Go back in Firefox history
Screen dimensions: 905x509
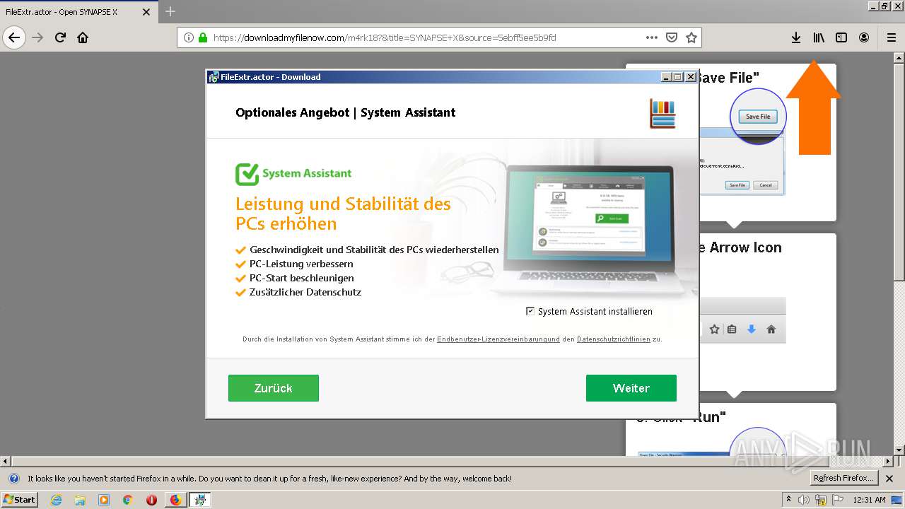point(14,37)
